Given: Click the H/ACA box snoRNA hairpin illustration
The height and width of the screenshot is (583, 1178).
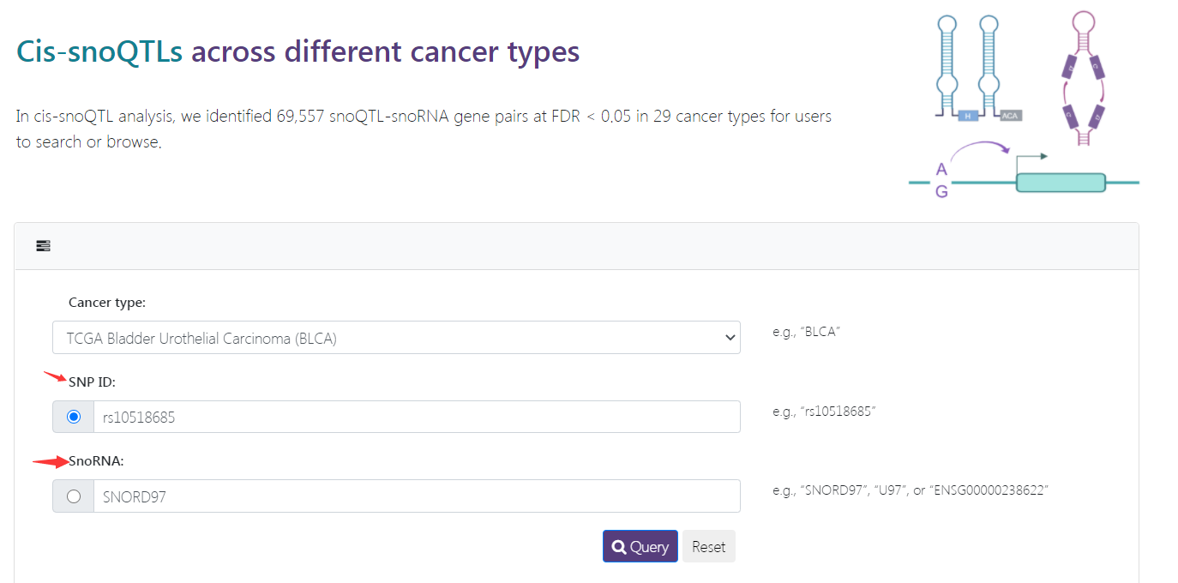Looking at the screenshot, I should tap(979, 69).
